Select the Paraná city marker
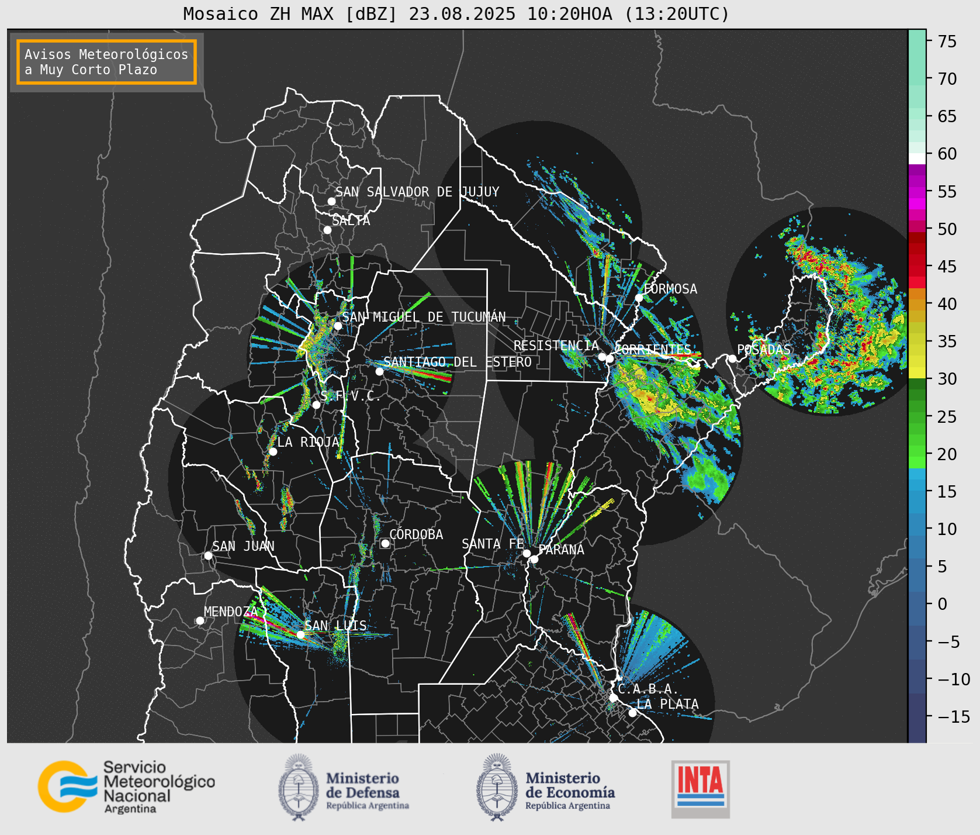This screenshot has width=980, height=835. 534,559
